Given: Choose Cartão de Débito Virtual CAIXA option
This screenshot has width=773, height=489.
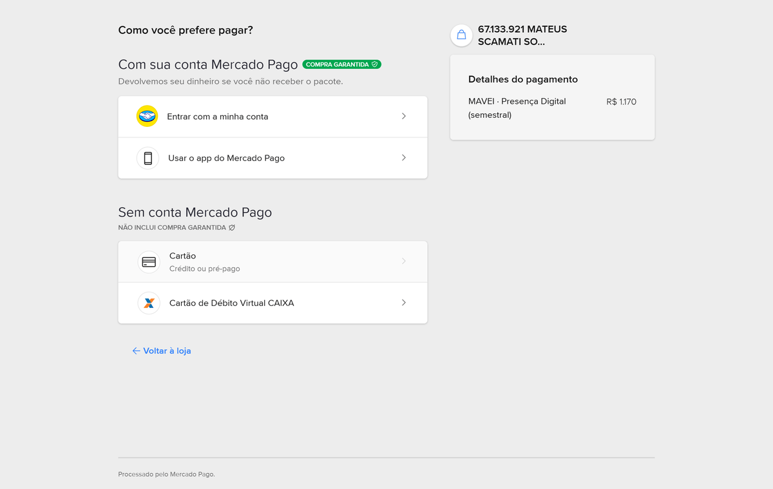Looking at the screenshot, I should 272,303.
